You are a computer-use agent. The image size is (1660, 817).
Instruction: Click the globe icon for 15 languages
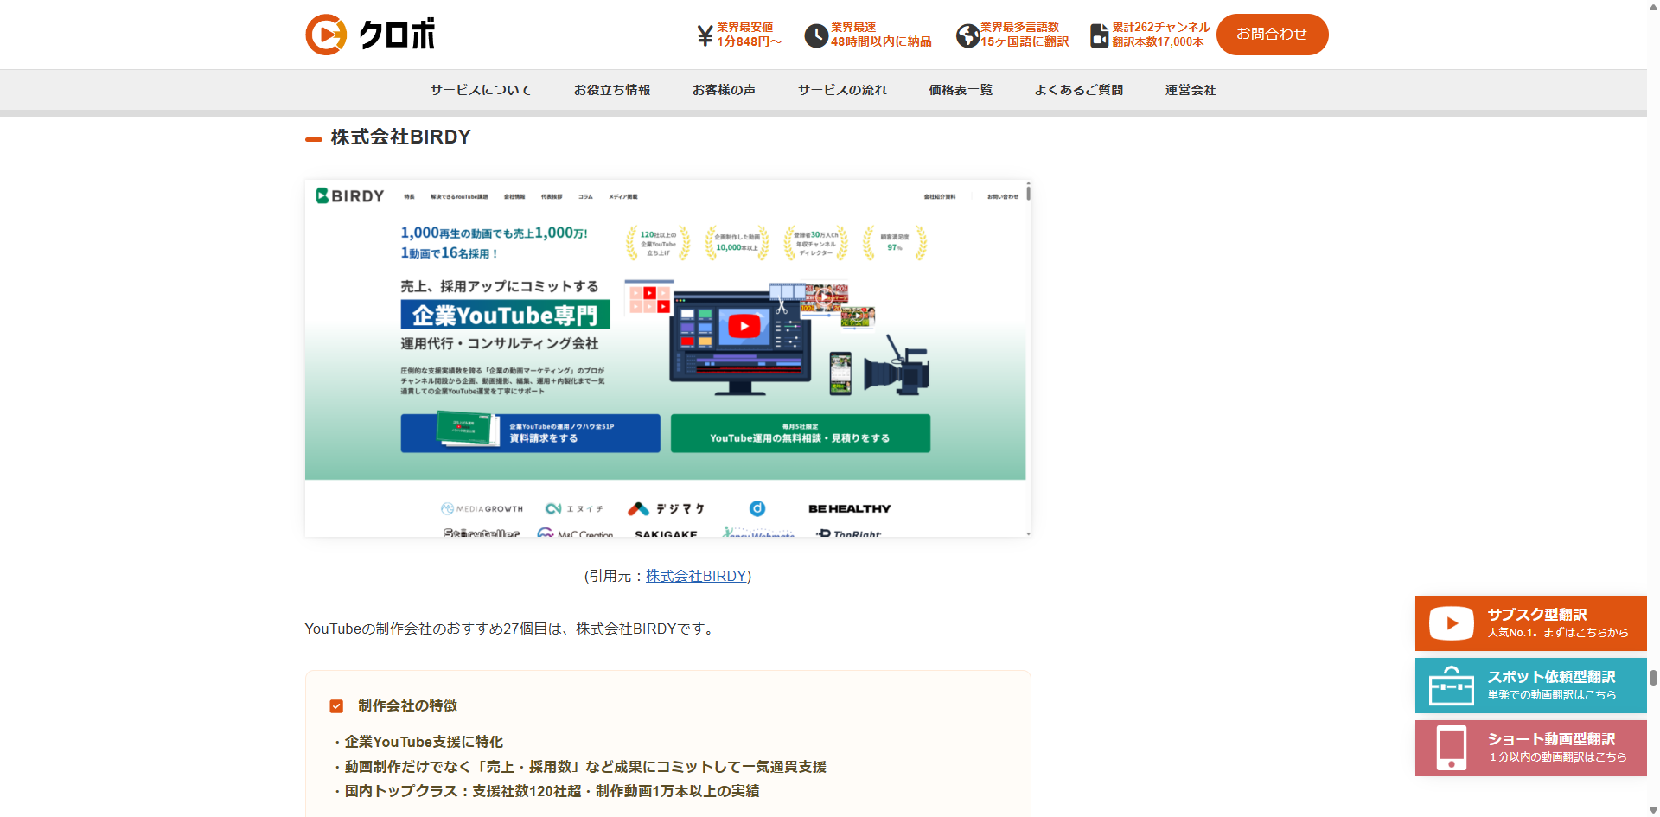pyautogui.click(x=967, y=35)
